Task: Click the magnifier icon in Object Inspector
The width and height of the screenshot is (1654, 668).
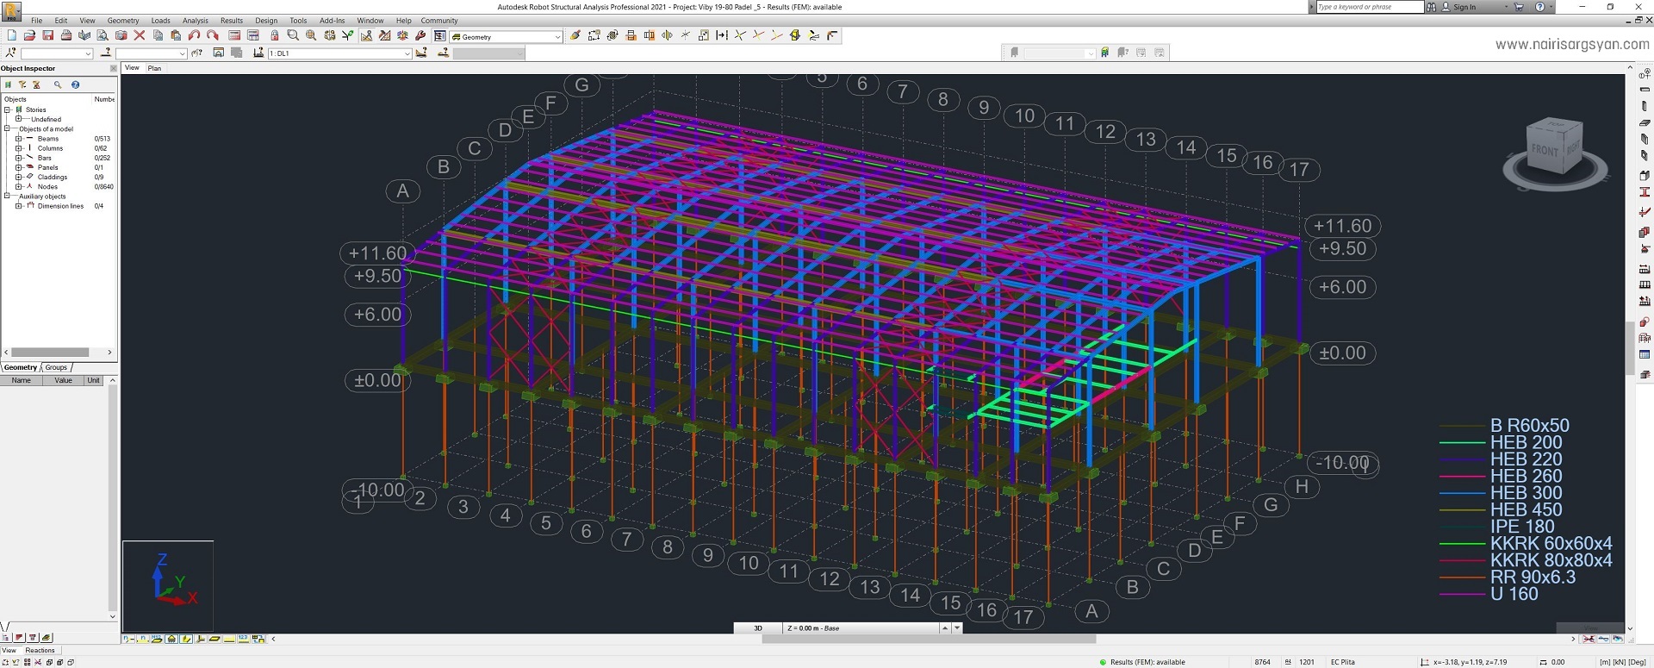Action: [58, 84]
